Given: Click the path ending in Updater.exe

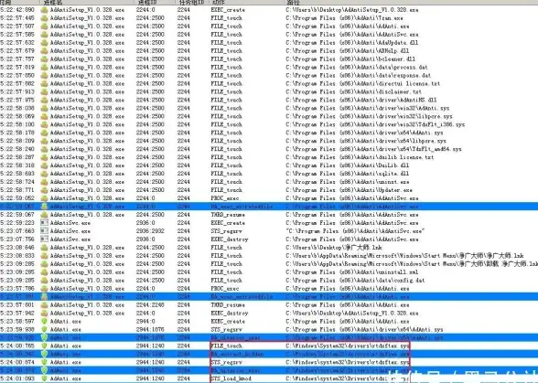Looking at the screenshot, I should coord(349,190).
